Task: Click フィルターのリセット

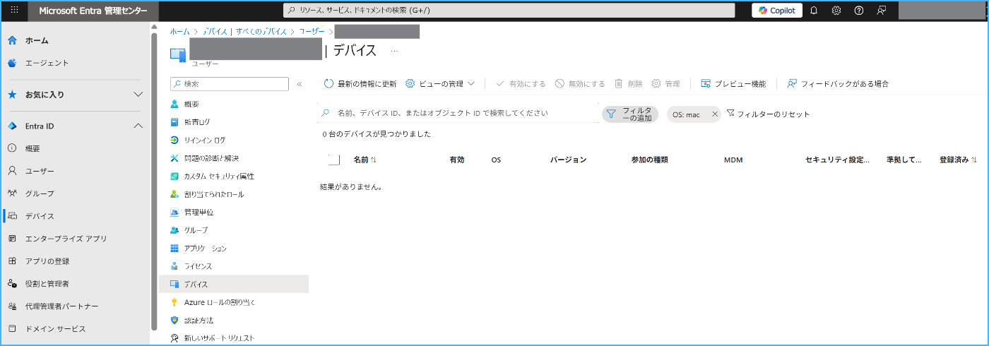Action: (x=768, y=114)
